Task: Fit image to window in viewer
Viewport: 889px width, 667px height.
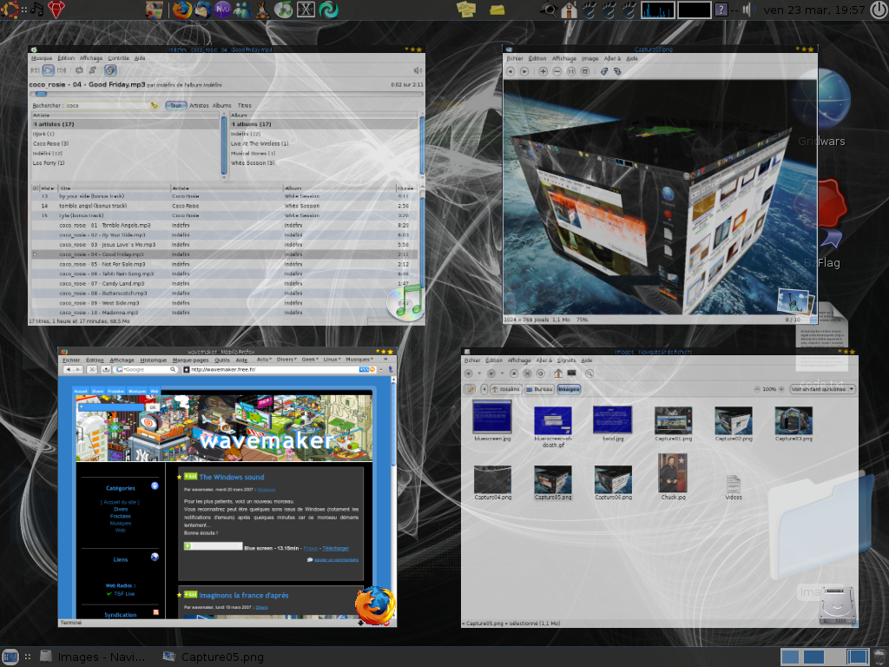Action: click(x=585, y=71)
